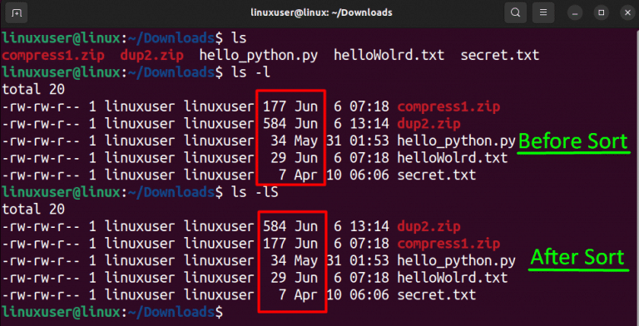Open a new terminal tab icon
This screenshot has height=326, width=639.
click(17, 13)
